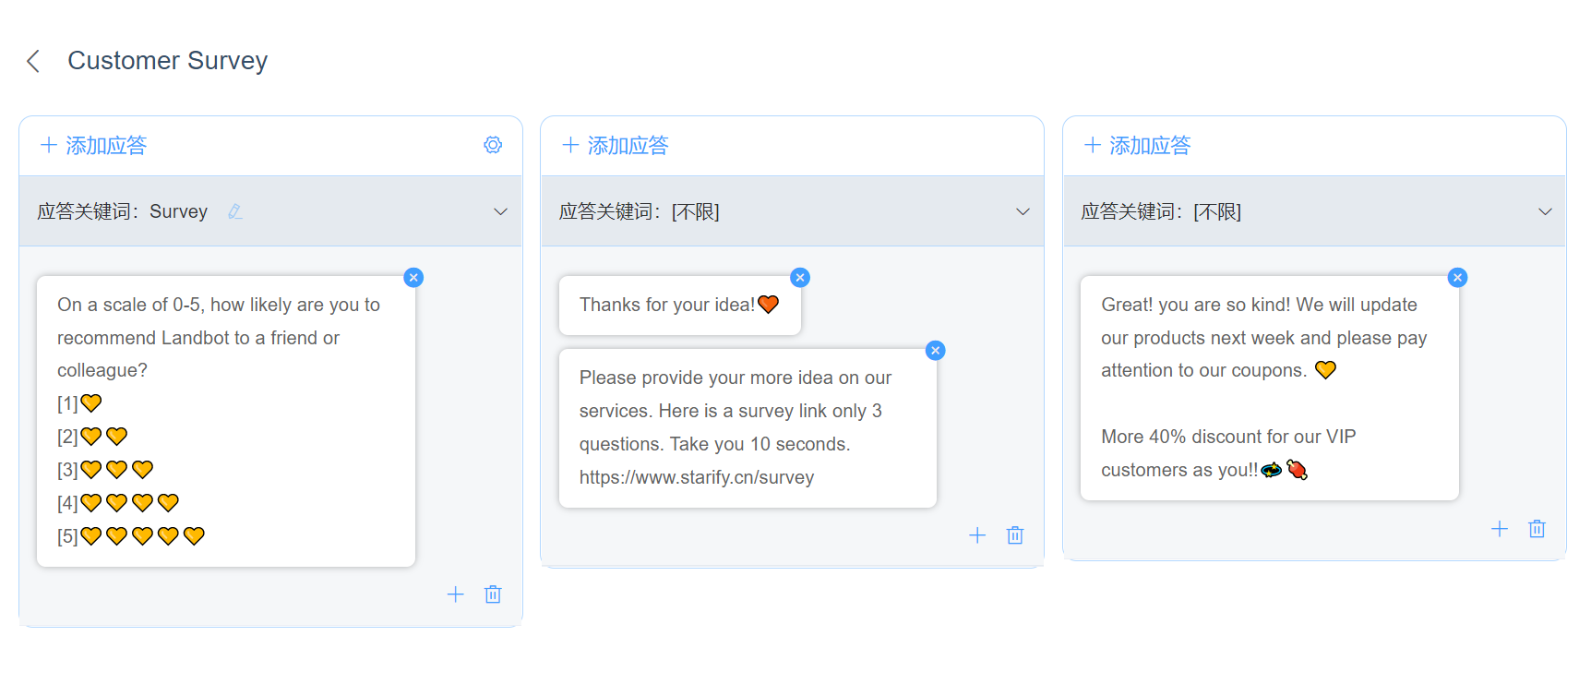The height and width of the screenshot is (684, 1579).
Task: Select the 0-5 scale question message
Action: (x=226, y=421)
